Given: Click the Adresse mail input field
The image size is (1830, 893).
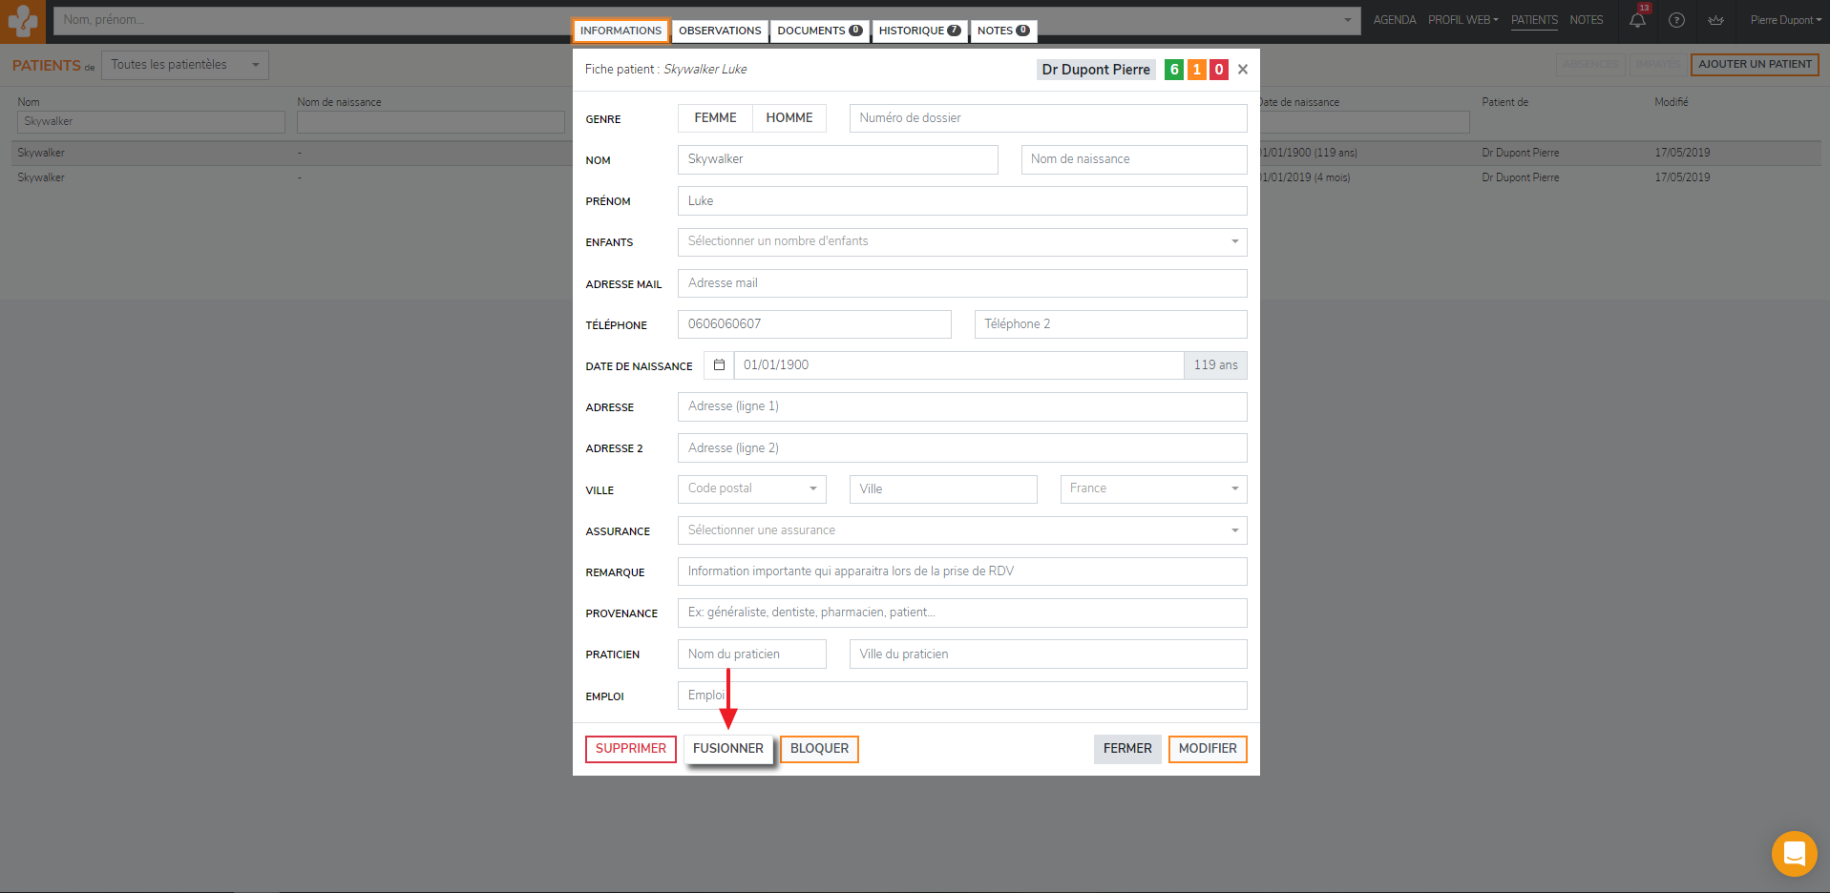Looking at the screenshot, I should click(961, 283).
